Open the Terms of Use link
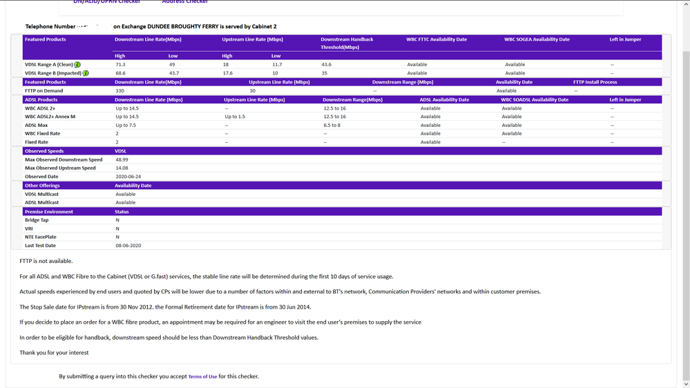The height and width of the screenshot is (388, 690). (x=202, y=376)
